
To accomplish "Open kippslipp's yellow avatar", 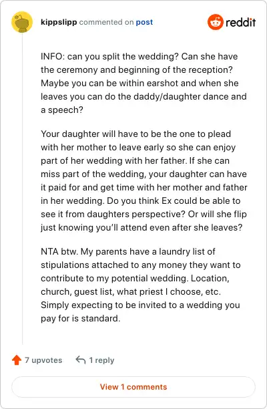I will [22, 22].
